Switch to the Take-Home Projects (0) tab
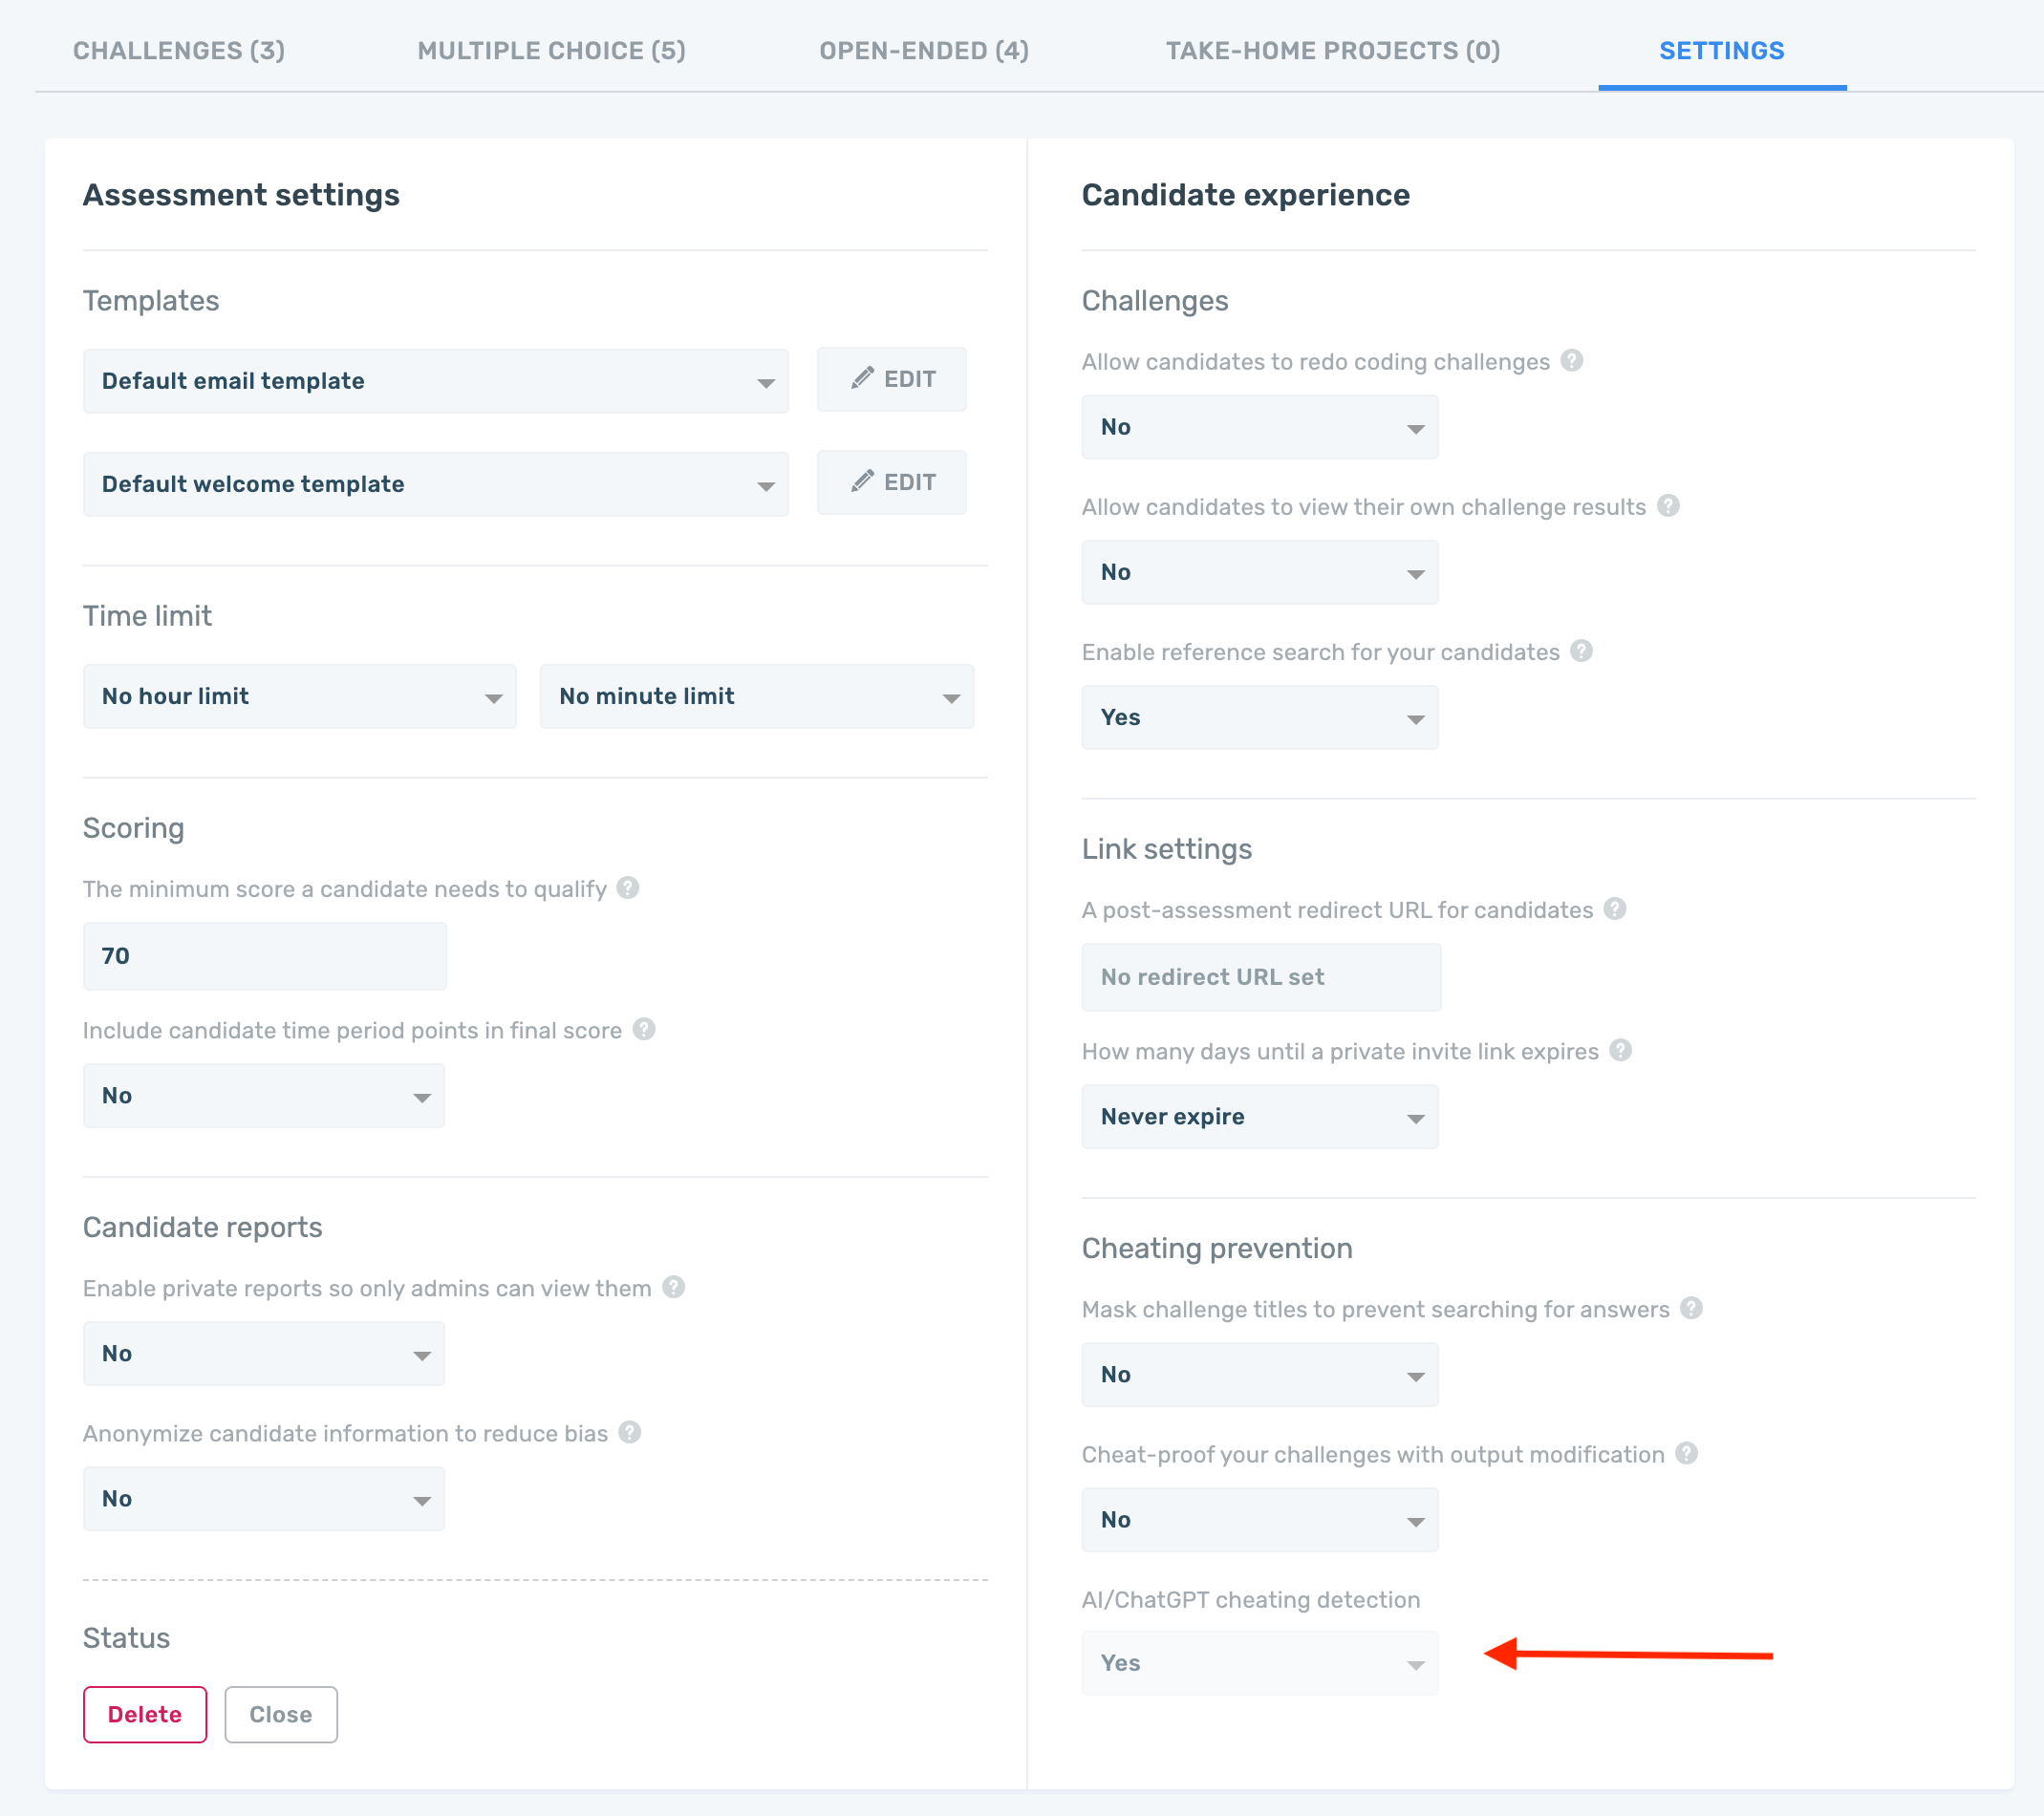The image size is (2044, 1816). [1333, 50]
